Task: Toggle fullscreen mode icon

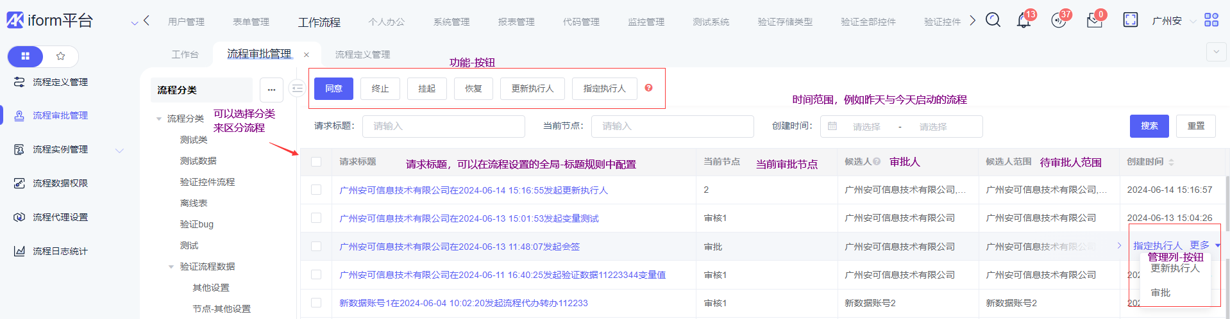Action: pos(1130,20)
